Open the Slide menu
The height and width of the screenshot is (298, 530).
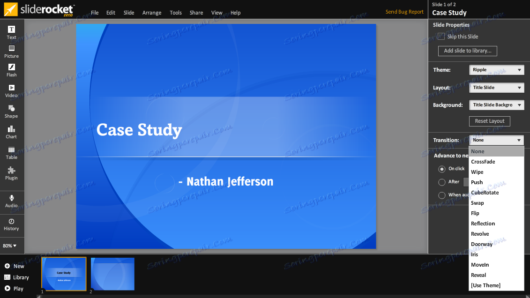click(x=129, y=13)
